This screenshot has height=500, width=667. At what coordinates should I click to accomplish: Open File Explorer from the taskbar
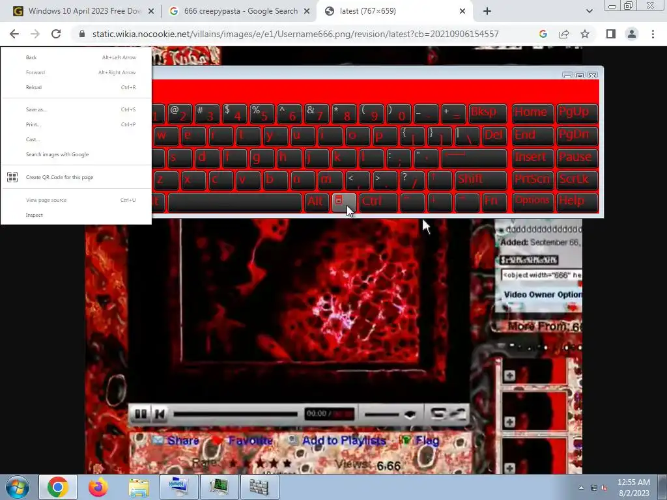click(139, 487)
